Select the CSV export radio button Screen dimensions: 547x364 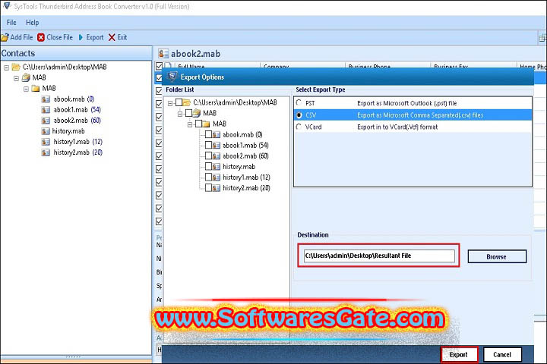[299, 115]
